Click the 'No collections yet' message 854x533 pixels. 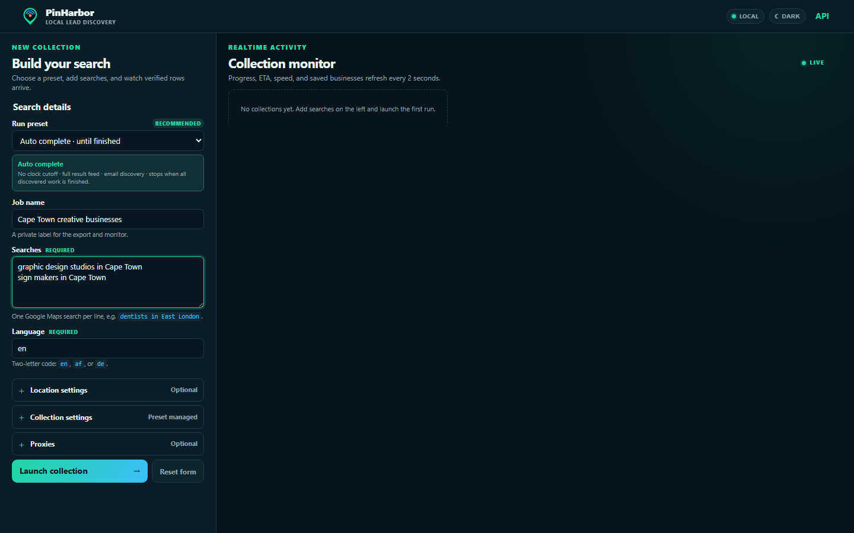pos(338,109)
